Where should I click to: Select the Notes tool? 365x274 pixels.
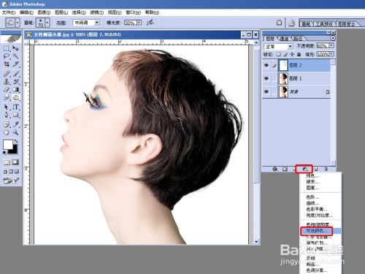(7, 124)
